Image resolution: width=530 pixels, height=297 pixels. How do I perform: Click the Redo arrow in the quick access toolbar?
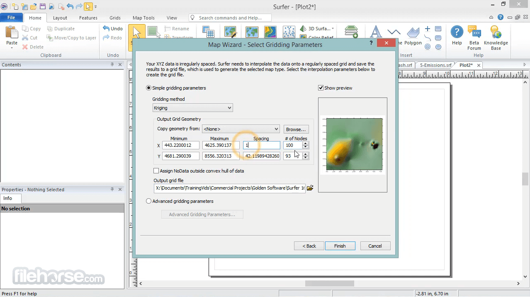pos(79,7)
